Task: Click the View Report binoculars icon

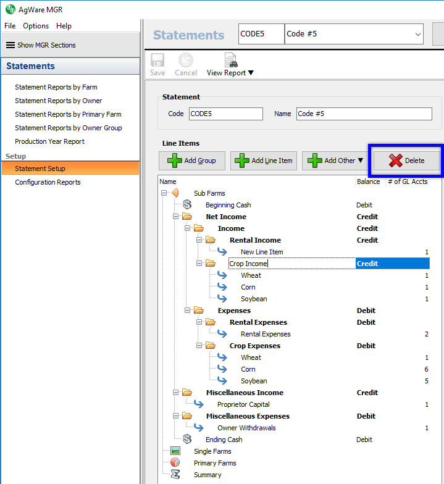Action: (231, 60)
